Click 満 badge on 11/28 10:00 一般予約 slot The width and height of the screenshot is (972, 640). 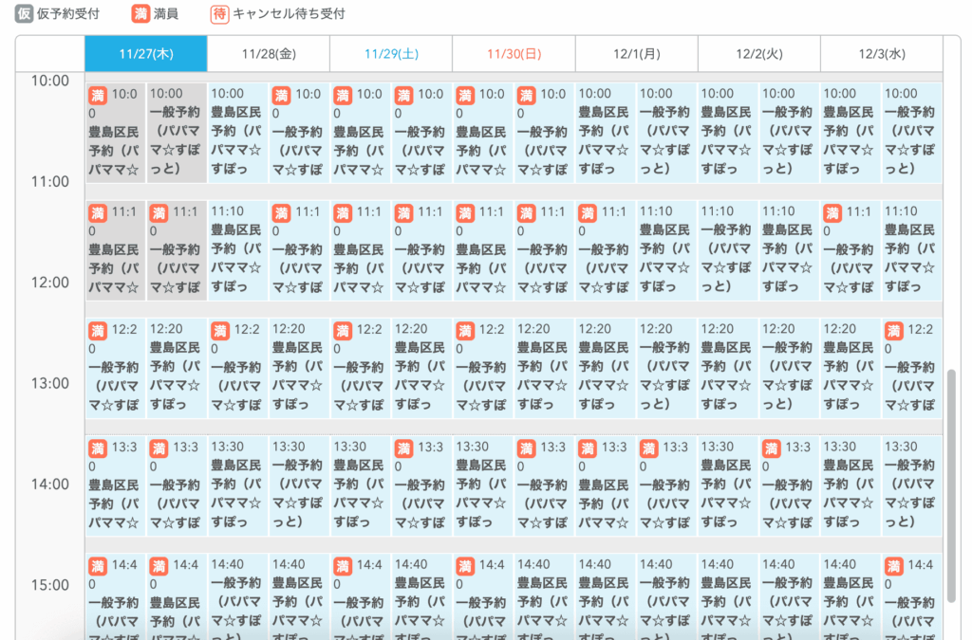[282, 95]
